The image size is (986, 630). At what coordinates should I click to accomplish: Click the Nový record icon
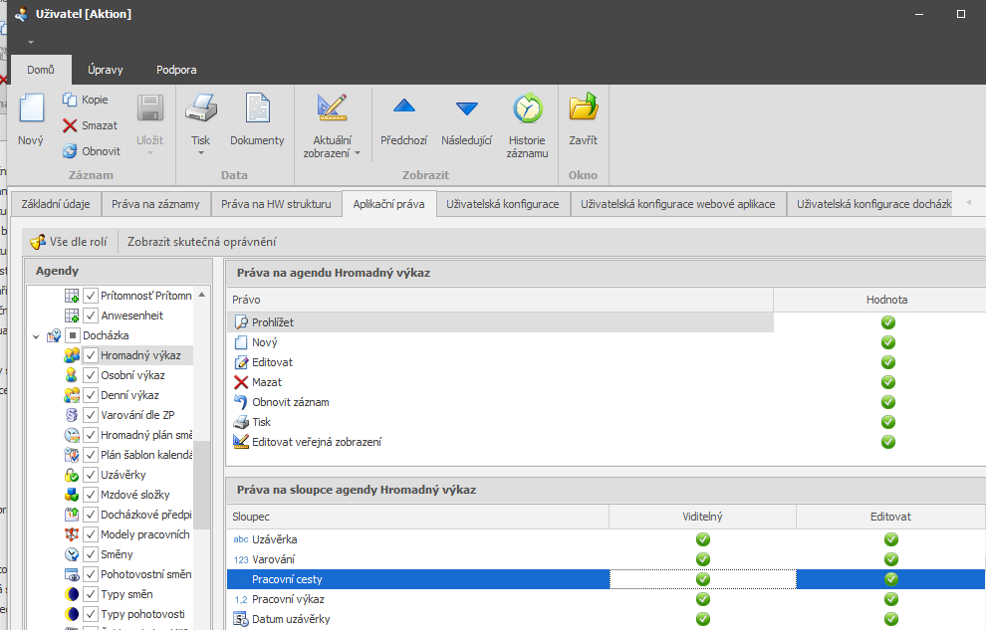(x=32, y=108)
